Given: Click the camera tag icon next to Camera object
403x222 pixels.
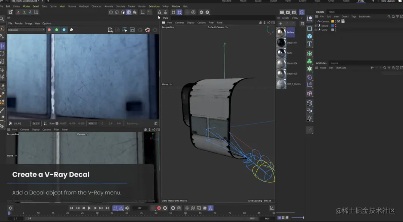Looking at the screenshot, I should (x=343, y=21).
